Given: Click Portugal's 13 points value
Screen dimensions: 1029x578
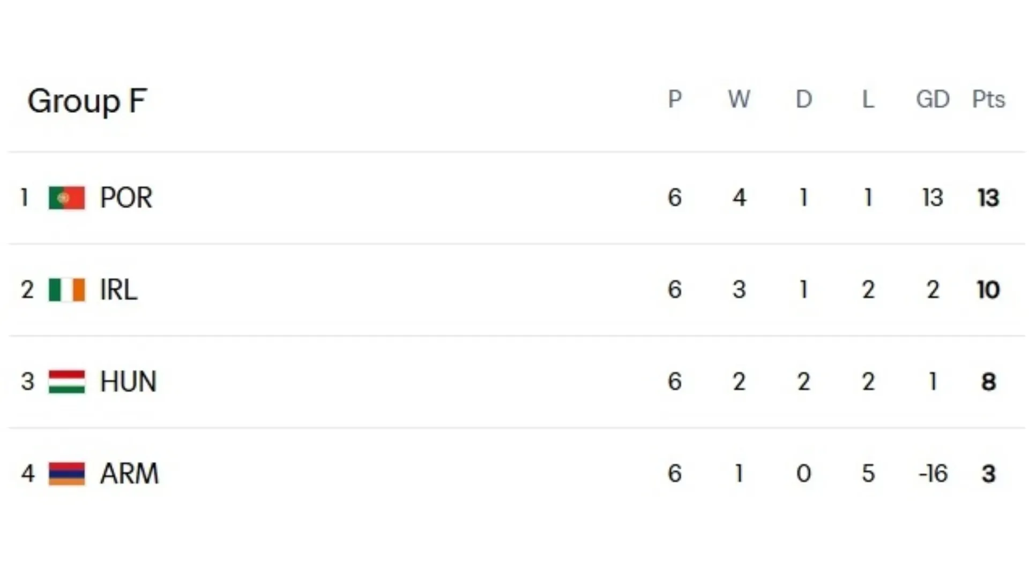Looking at the screenshot, I should (x=988, y=198).
